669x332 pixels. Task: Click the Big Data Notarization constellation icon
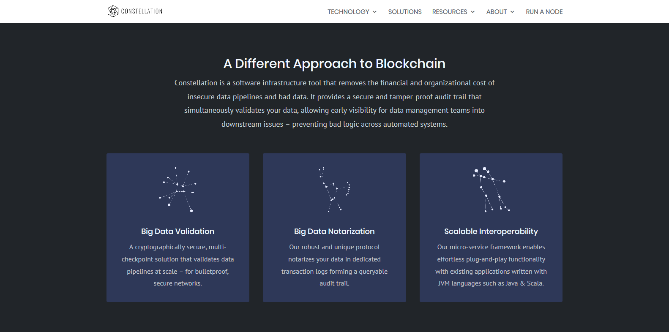point(334,189)
